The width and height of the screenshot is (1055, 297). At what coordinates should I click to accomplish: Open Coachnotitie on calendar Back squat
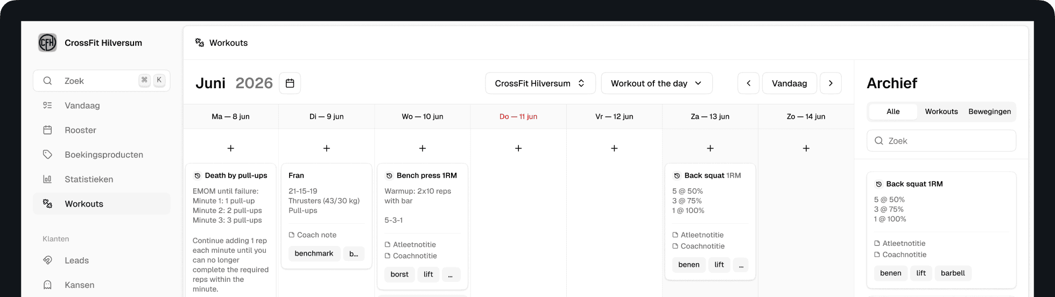[x=699, y=246]
